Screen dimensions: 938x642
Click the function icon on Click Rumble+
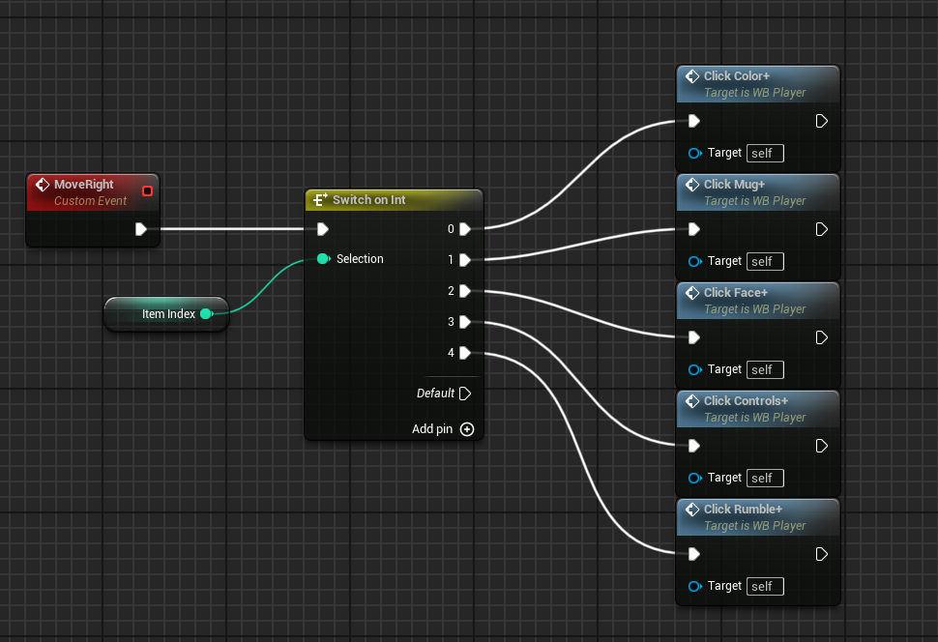point(692,510)
